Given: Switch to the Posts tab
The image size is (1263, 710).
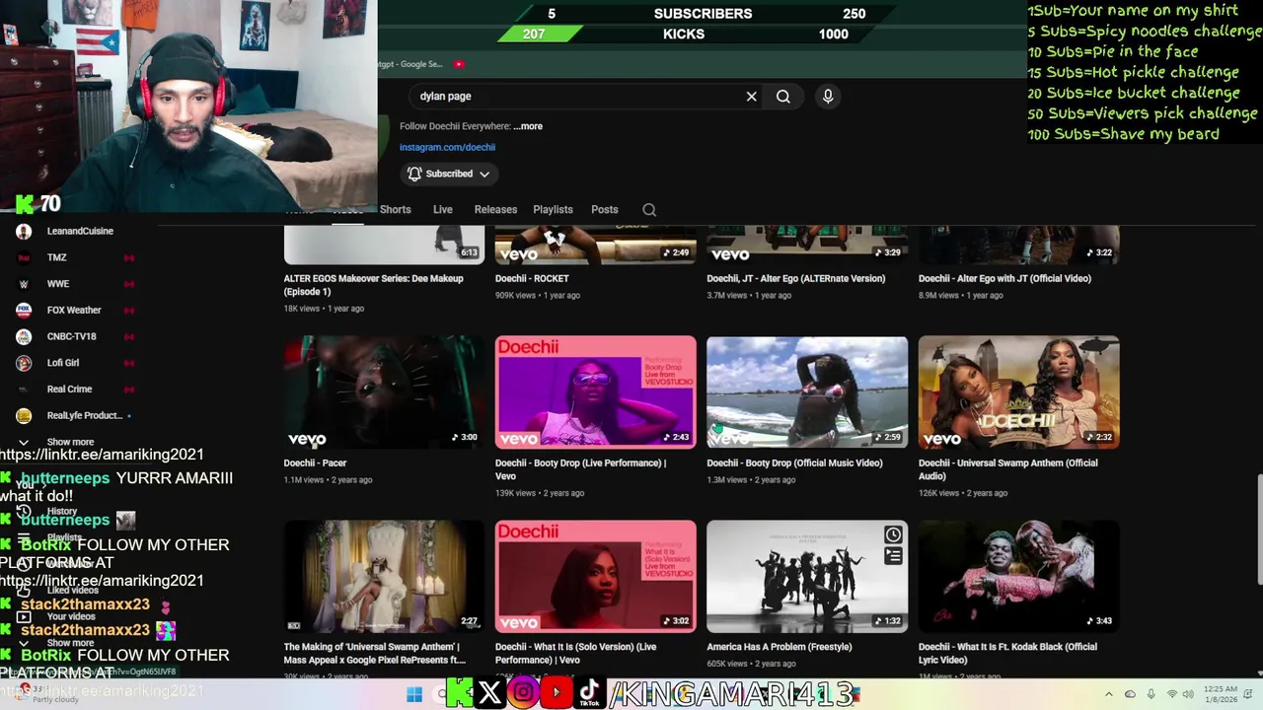Looking at the screenshot, I should 605,209.
